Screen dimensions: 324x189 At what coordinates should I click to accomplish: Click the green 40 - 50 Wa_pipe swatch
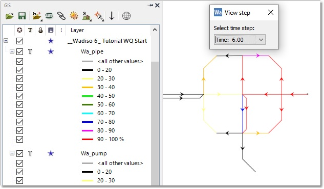(88, 96)
